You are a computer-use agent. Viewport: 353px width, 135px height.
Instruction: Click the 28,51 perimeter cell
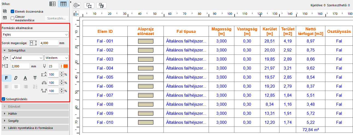point(270,41)
